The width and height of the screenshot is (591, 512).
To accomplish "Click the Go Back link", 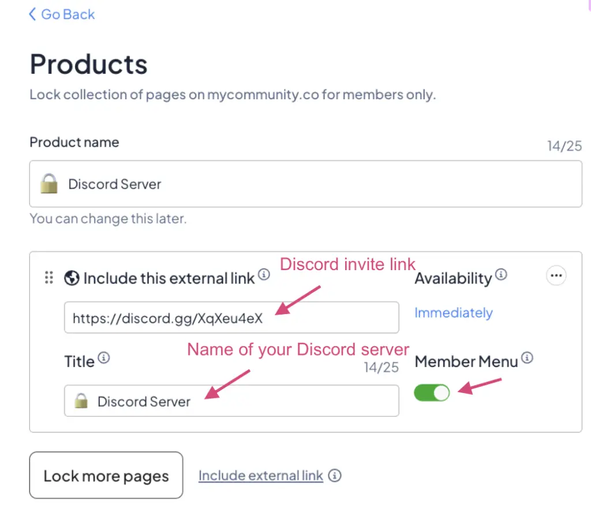I will click(66, 14).
